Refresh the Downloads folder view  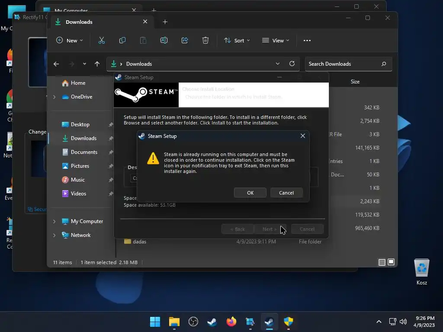coord(292,64)
